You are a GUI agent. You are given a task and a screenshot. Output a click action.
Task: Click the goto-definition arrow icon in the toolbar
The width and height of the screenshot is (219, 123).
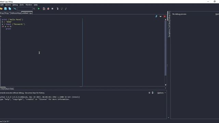[x=15, y=9]
